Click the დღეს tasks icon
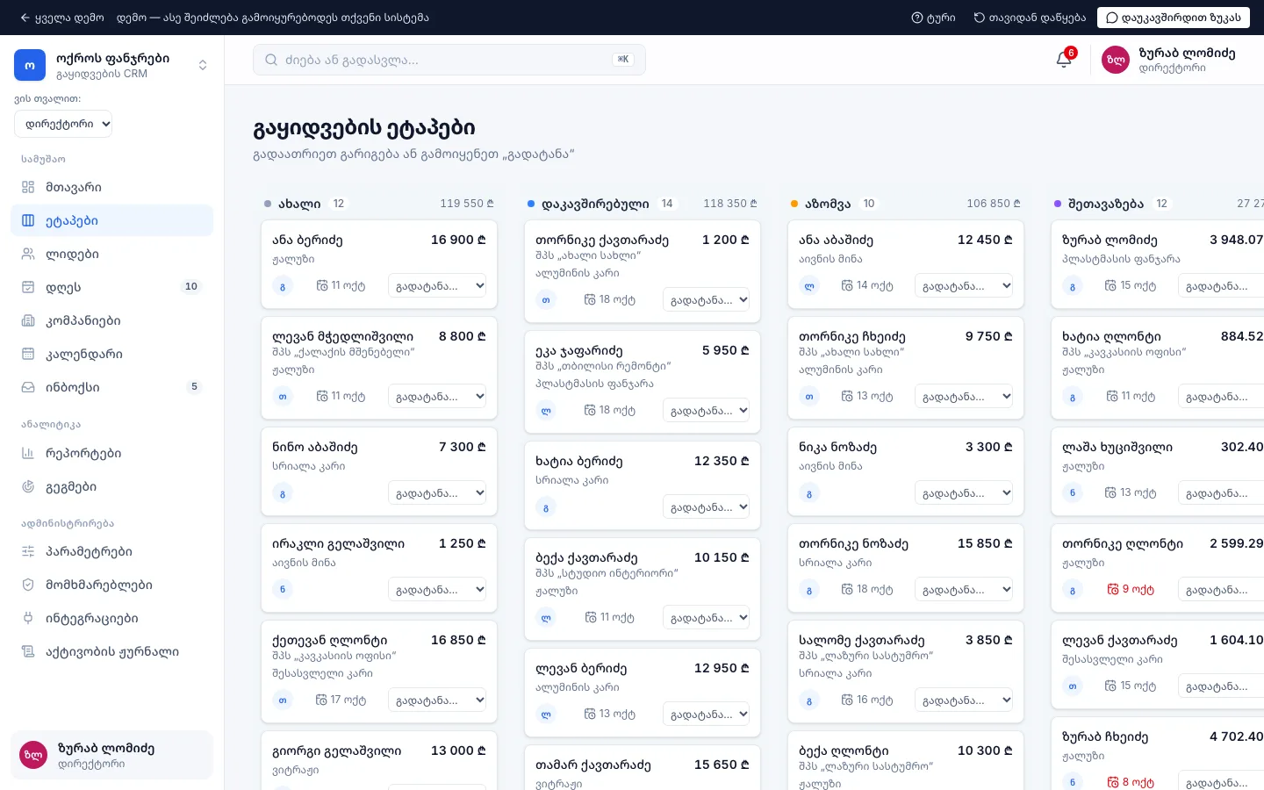 tap(28, 287)
